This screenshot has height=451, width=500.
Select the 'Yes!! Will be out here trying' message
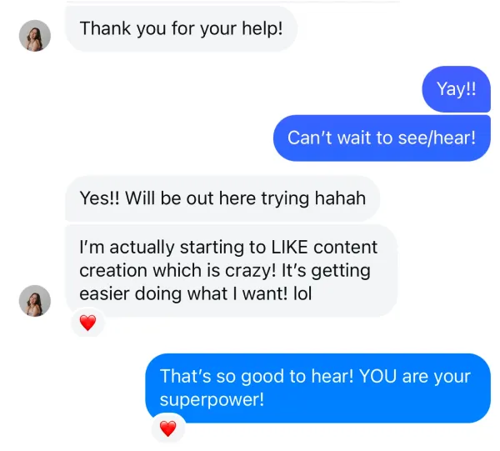pos(222,198)
